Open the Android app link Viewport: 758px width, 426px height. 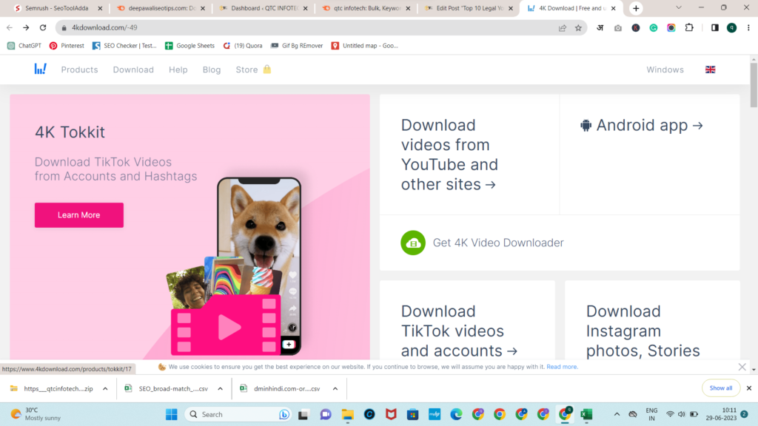tap(642, 126)
